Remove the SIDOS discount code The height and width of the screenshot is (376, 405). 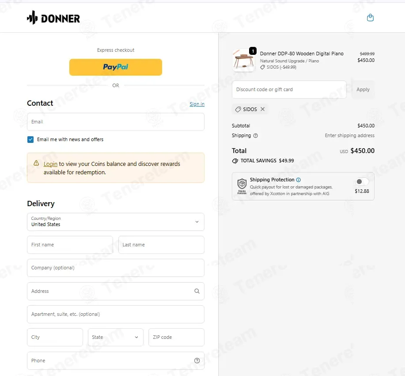pos(262,109)
